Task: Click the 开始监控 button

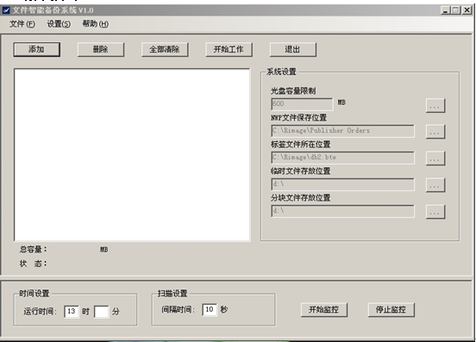Action: click(x=324, y=309)
